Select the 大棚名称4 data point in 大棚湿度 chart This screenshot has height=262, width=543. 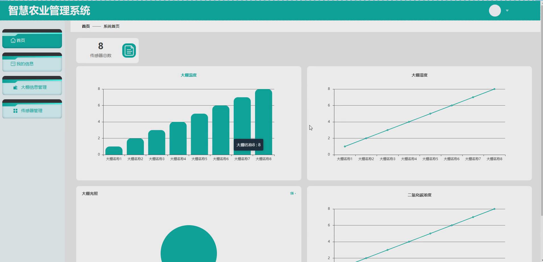click(409, 122)
